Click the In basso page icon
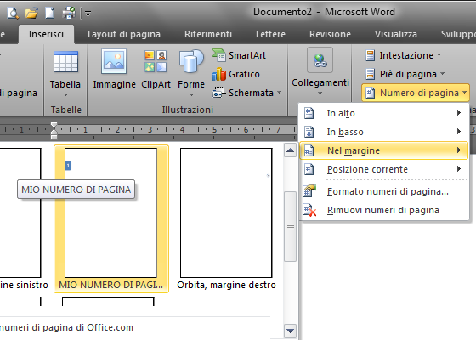 [x=309, y=132]
